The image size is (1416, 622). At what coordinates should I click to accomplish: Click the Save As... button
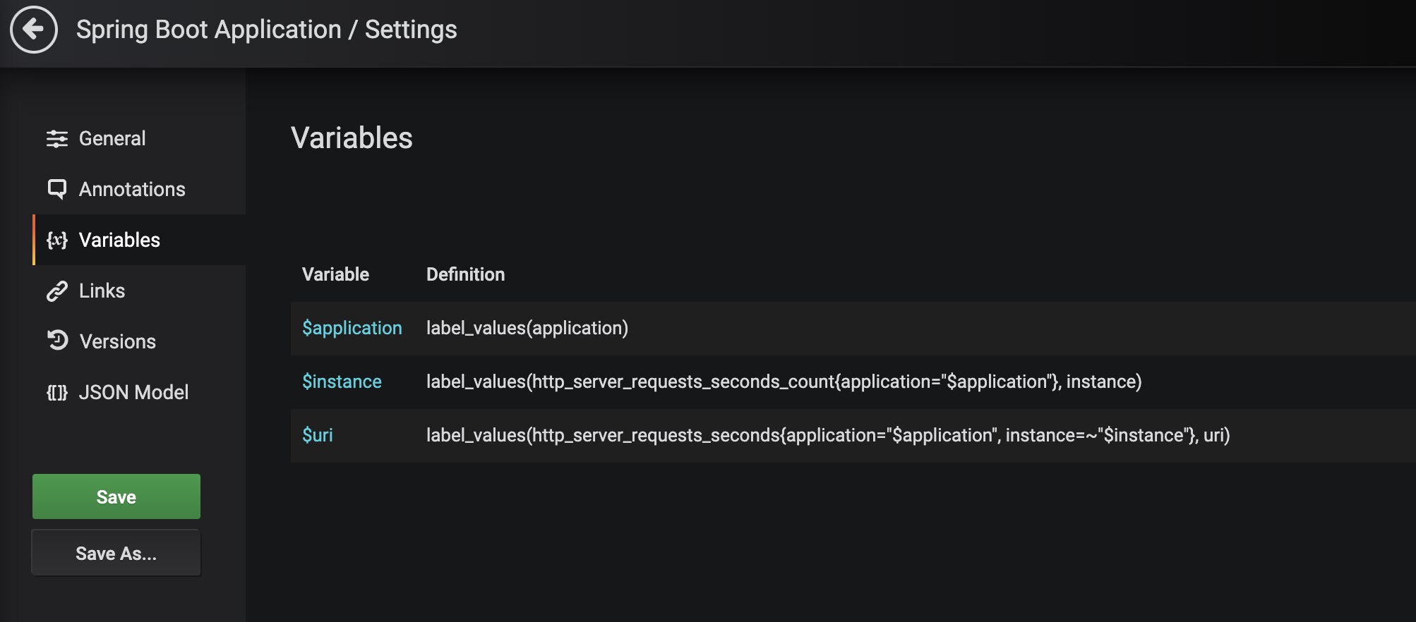116,554
